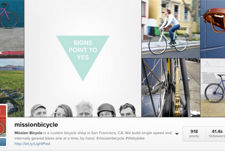Open the blue bike against white wall photo
The height and width of the screenshot is (151, 225).
[213, 88]
